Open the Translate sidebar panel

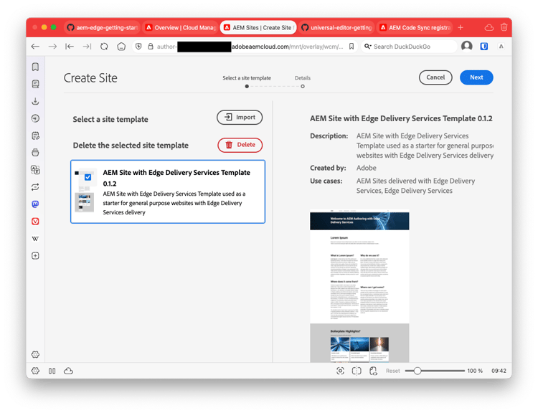(35, 170)
